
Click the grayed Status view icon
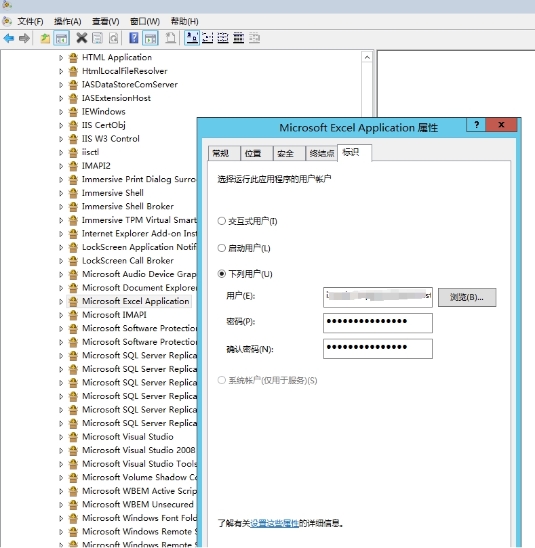[x=254, y=38]
